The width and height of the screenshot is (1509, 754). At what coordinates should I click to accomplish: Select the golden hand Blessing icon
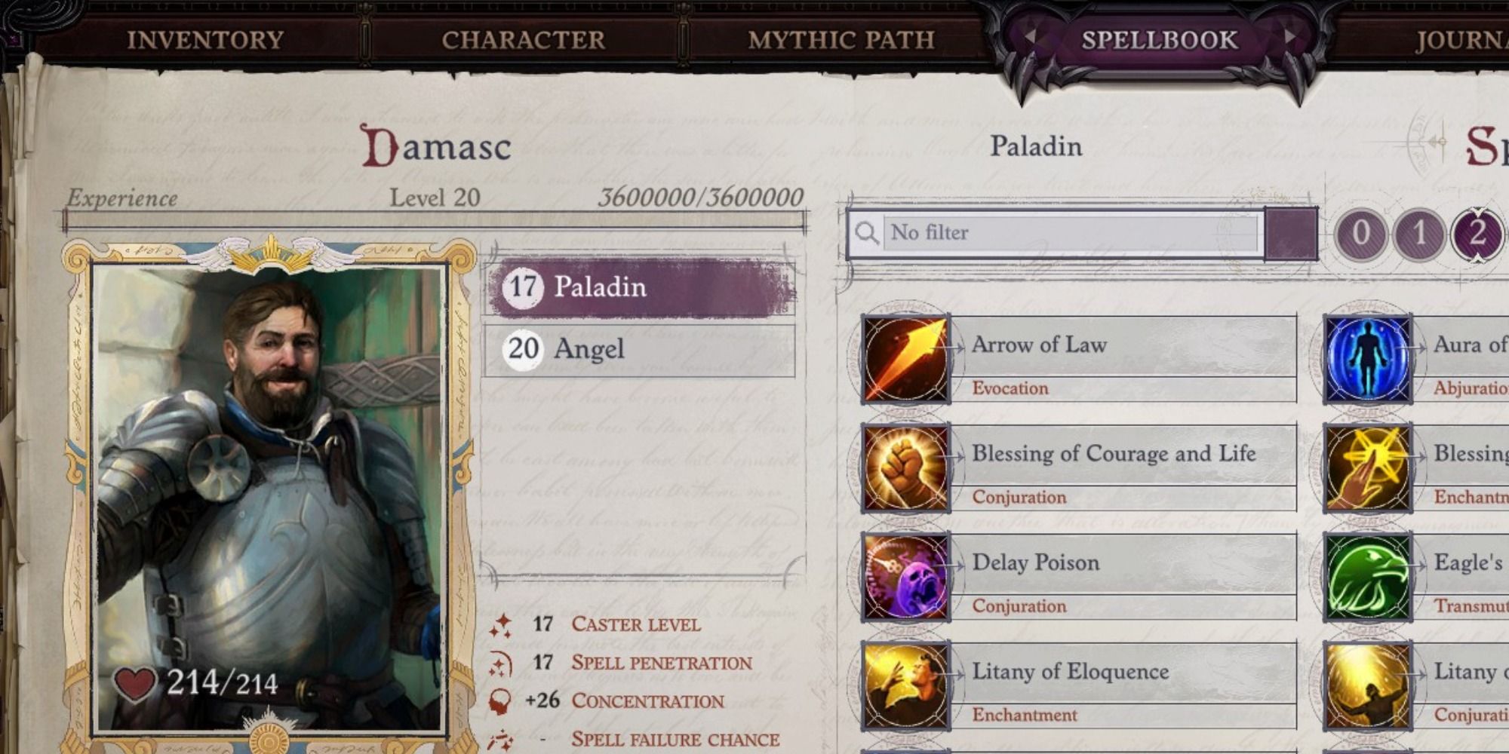click(x=1367, y=467)
